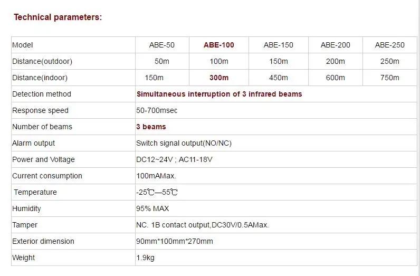Click the ABE-200 column header
The image size is (420, 276).
click(336, 45)
